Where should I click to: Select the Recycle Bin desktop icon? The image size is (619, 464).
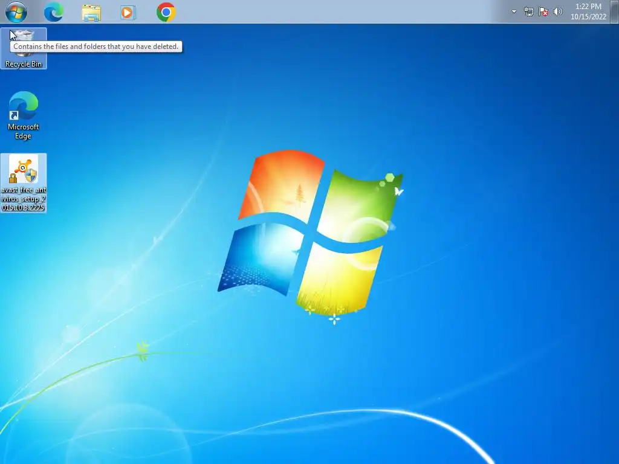24,48
